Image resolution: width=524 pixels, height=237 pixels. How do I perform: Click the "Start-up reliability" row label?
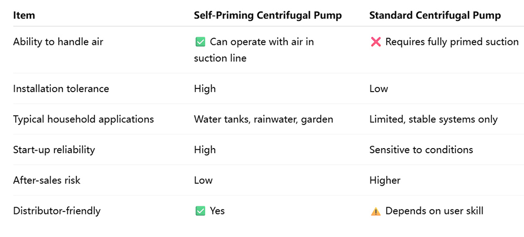click(x=54, y=150)
